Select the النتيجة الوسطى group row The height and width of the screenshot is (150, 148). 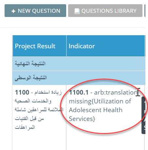pyautogui.click(x=79, y=78)
